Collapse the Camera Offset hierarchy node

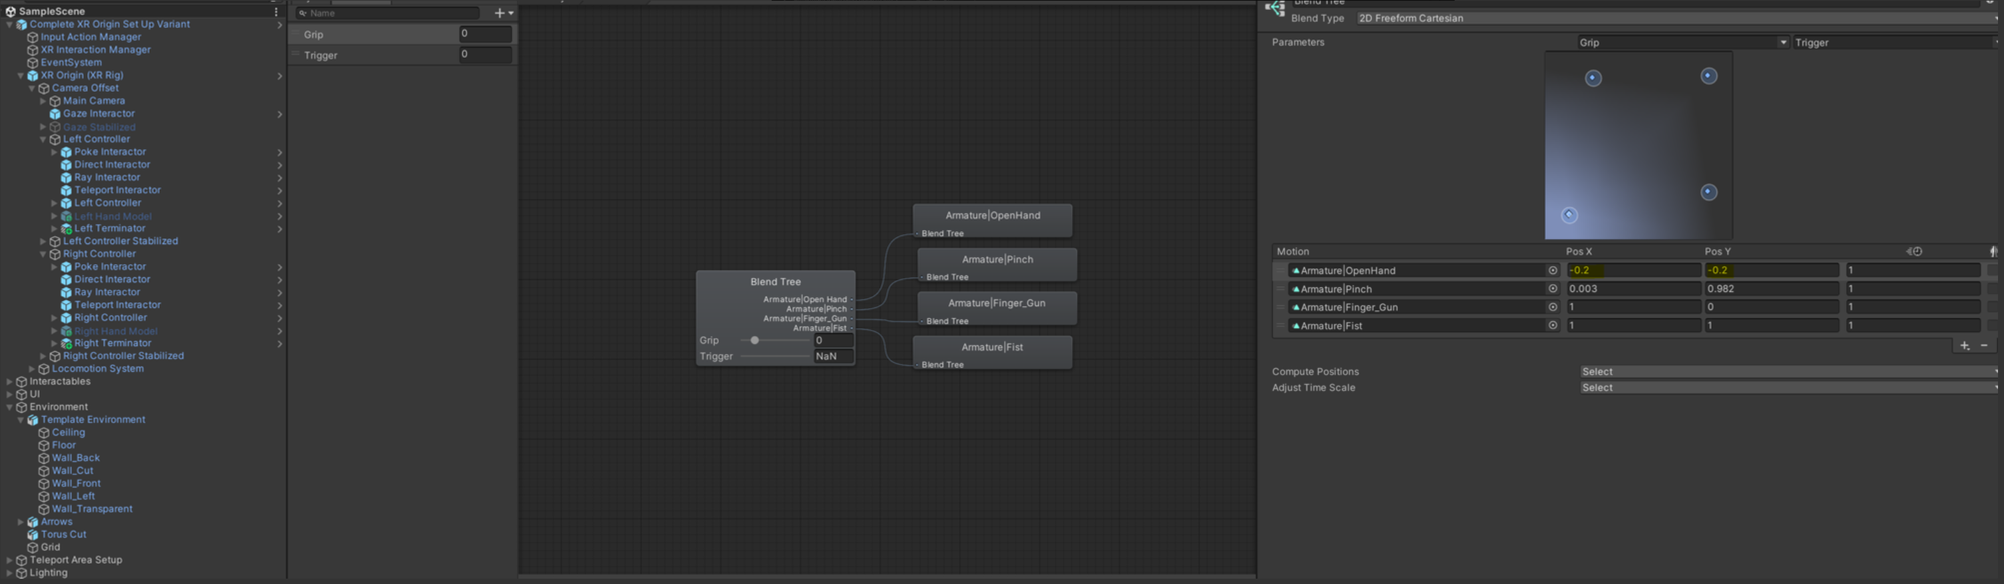(32, 88)
